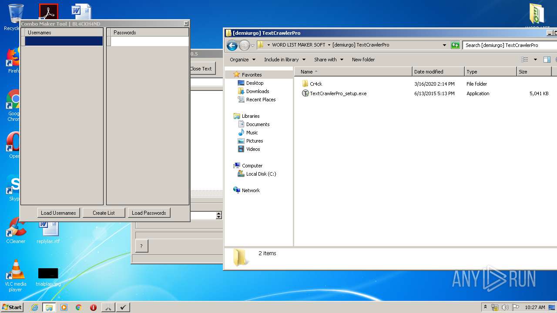Screen dimensions: 557x313
Task: Open the Documents library
Action: [x=258, y=124]
